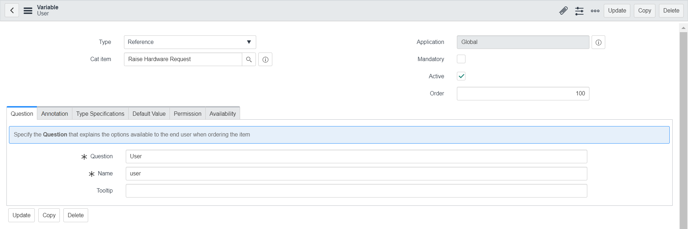Click the bottom Copy button
Image resolution: width=688 pixels, height=229 pixels.
[49, 215]
